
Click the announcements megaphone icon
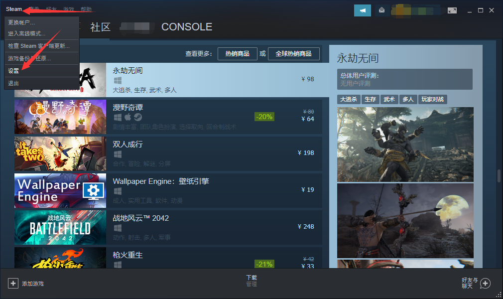(x=363, y=10)
